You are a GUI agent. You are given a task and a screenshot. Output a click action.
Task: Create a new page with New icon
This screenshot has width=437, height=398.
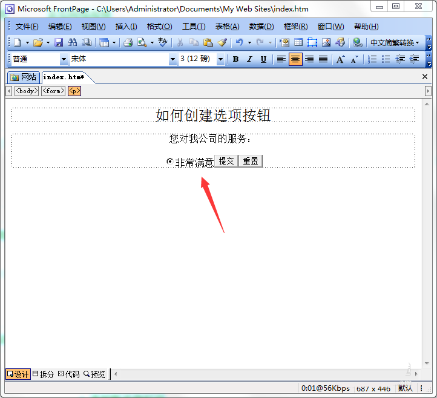(18, 42)
